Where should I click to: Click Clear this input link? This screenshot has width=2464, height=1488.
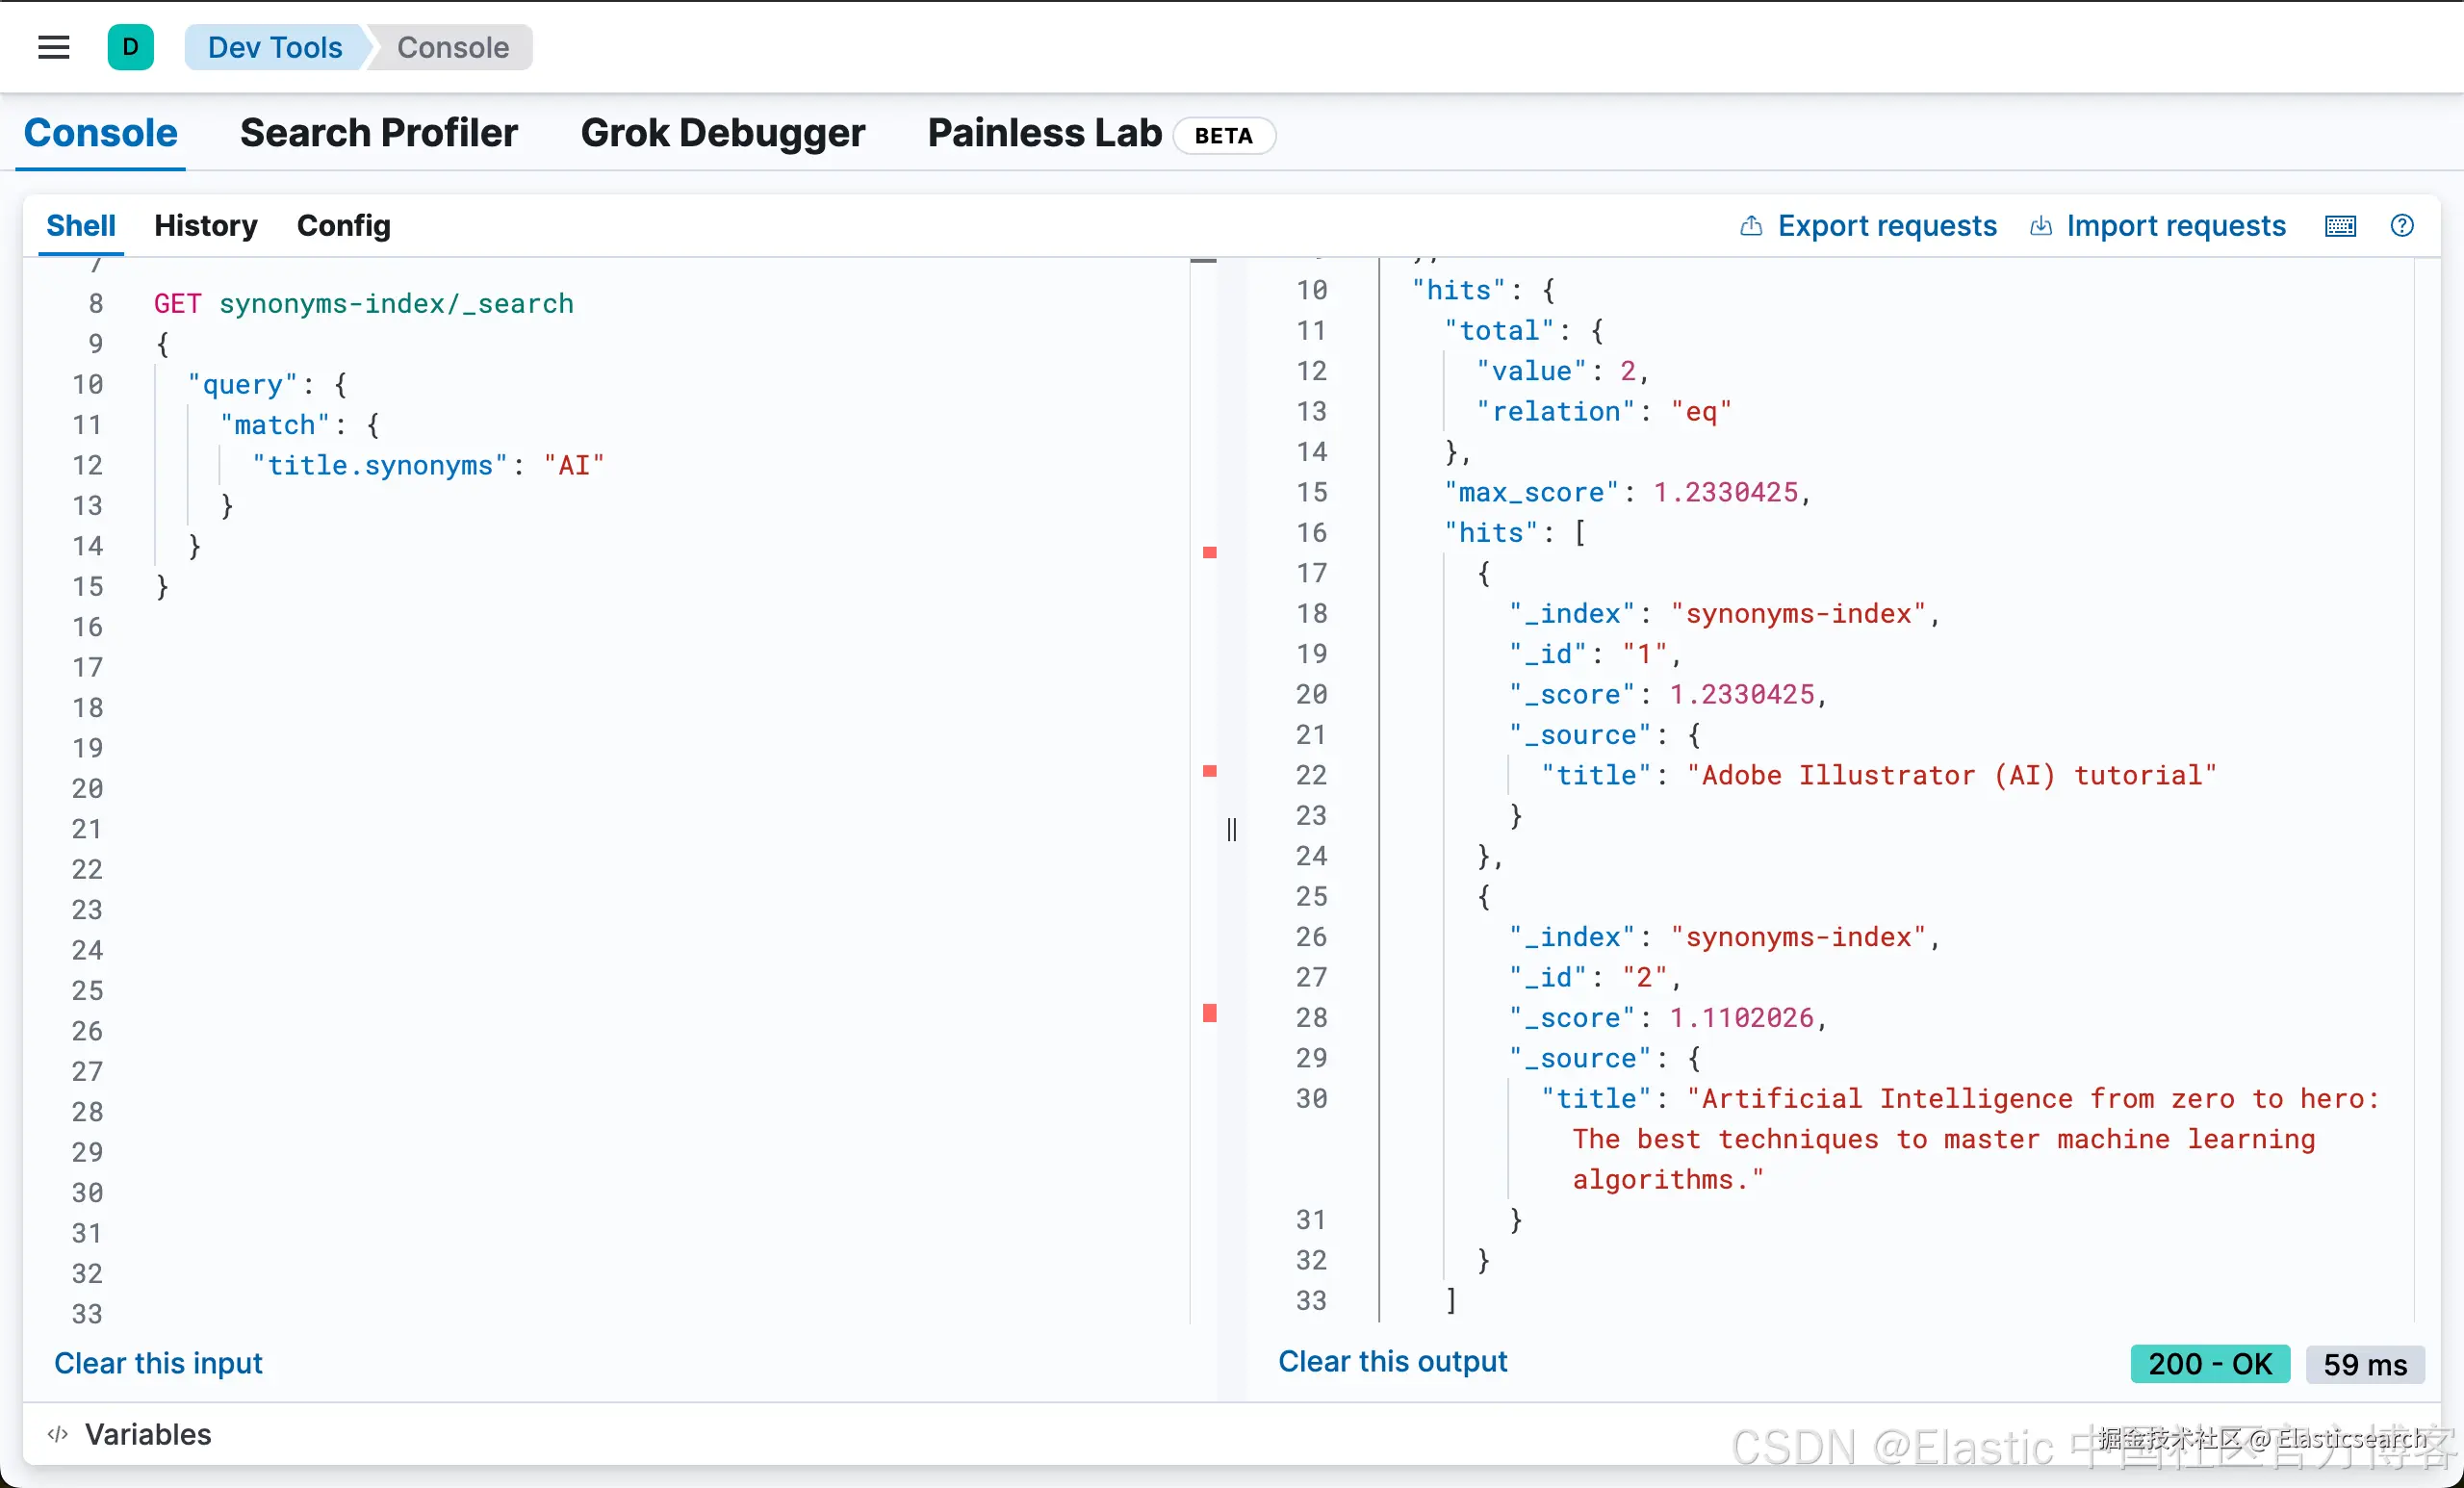pos(158,1363)
